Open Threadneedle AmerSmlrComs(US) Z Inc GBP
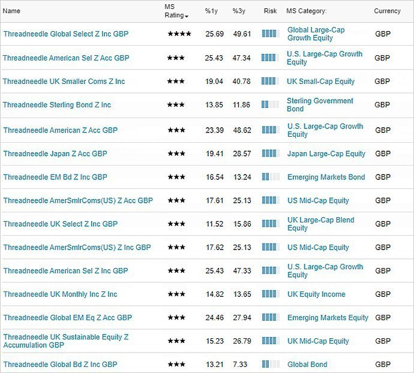This screenshot has width=414, height=373. click(77, 247)
